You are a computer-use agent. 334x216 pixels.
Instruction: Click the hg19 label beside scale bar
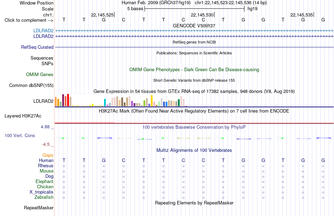pyautogui.click(x=252, y=9)
